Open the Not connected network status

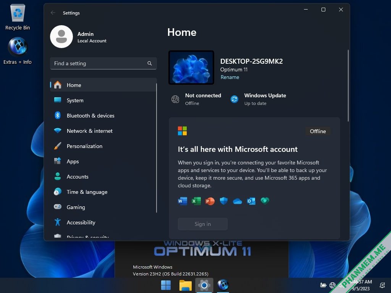click(196, 99)
